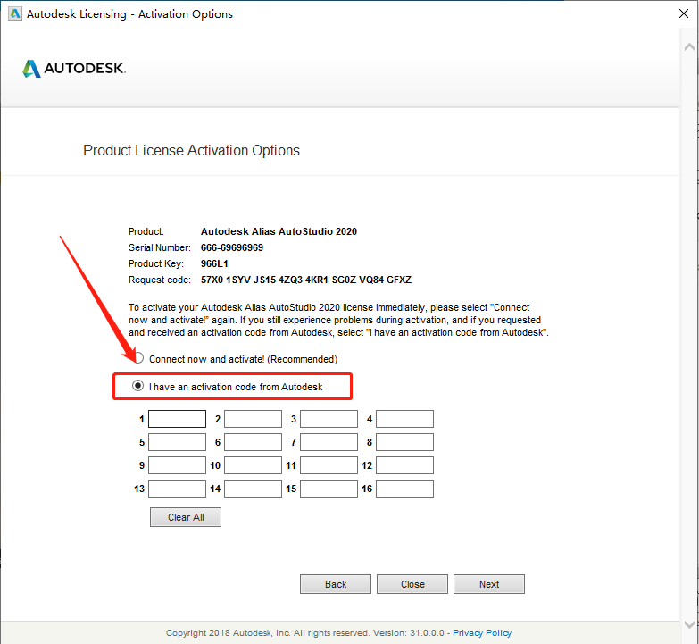Click the product key '966L1'

[x=214, y=263]
